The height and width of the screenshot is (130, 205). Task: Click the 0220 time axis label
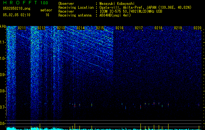click(198, 28)
